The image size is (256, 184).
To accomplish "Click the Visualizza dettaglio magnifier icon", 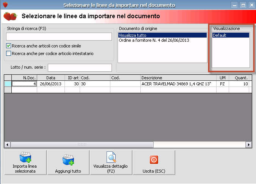I will [111, 157].
